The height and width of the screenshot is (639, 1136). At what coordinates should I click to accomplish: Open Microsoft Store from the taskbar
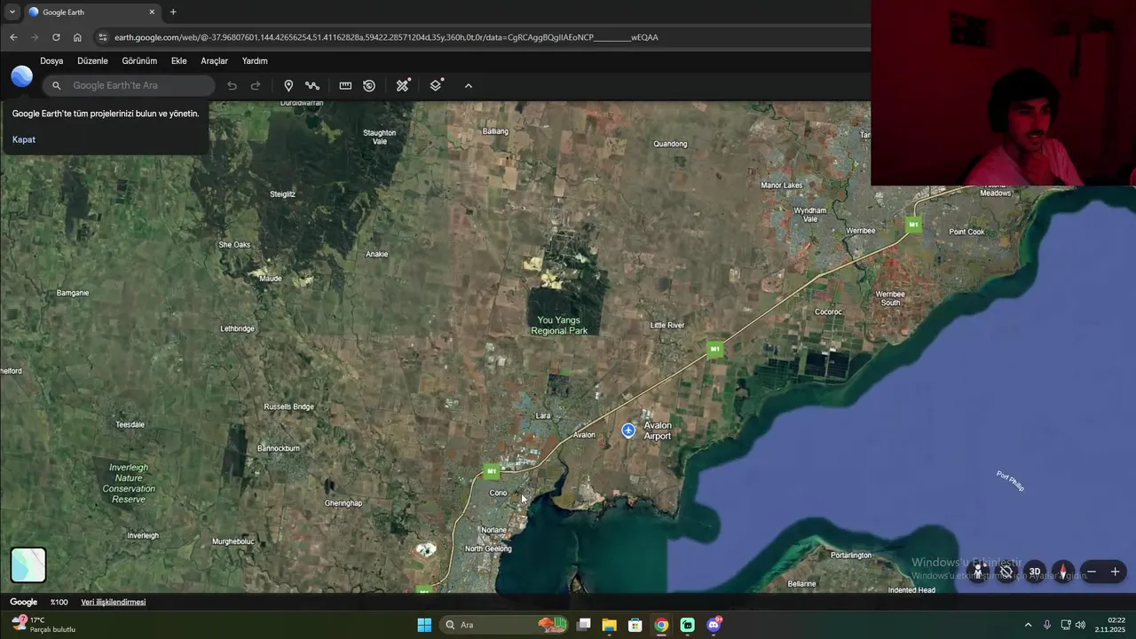pyautogui.click(x=635, y=625)
